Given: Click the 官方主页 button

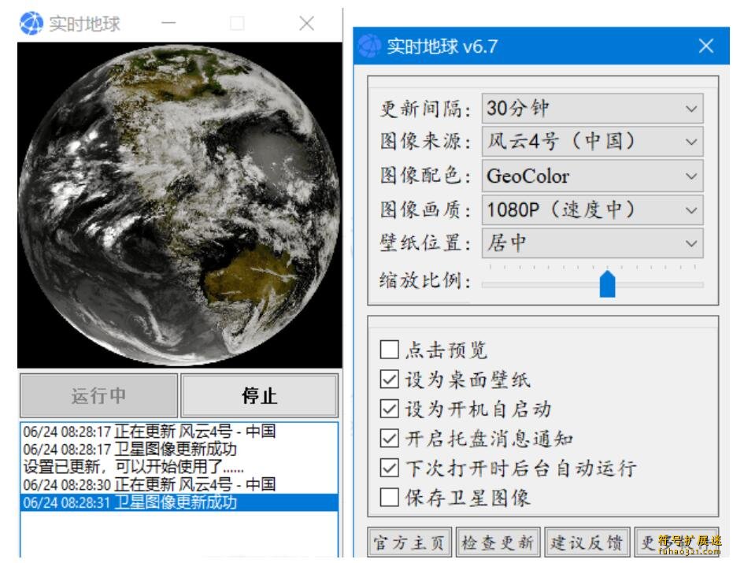Looking at the screenshot, I should coord(408,543).
